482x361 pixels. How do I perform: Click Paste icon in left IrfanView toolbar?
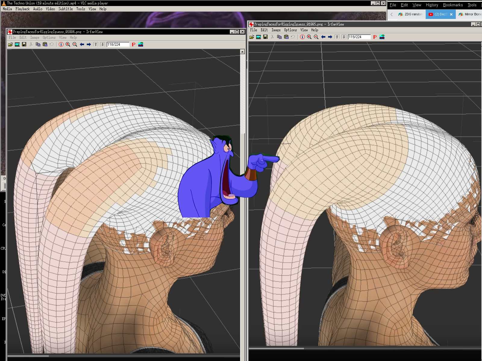tap(45, 45)
